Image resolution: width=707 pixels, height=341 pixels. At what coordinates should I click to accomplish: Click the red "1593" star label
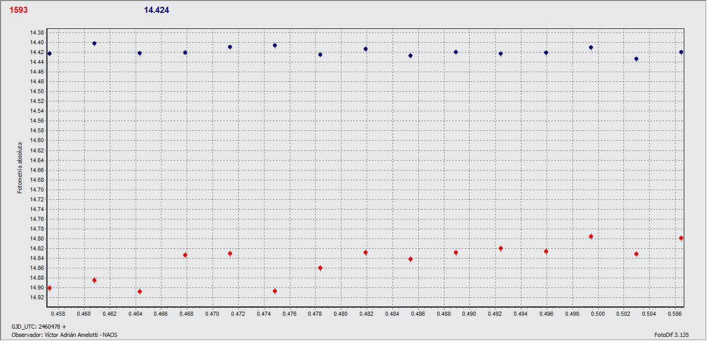coord(19,10)
